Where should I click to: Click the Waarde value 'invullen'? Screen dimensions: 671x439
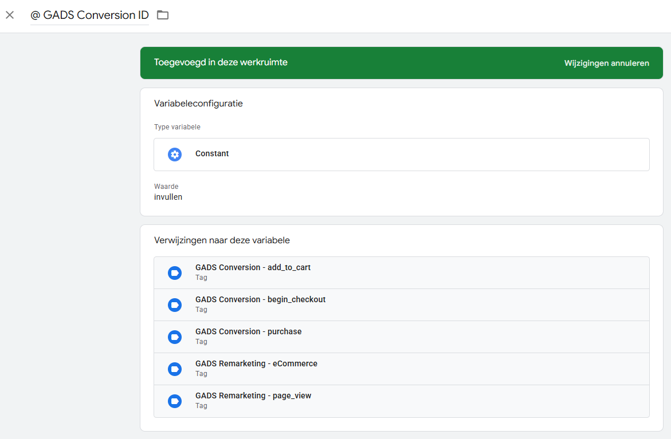tap(168, 197)
